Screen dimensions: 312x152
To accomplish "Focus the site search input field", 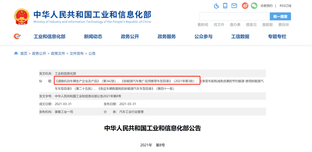I will (235, 16).
